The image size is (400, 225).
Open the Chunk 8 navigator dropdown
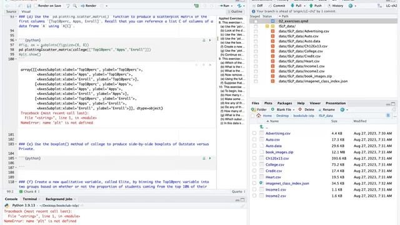(x=29, y=192)
